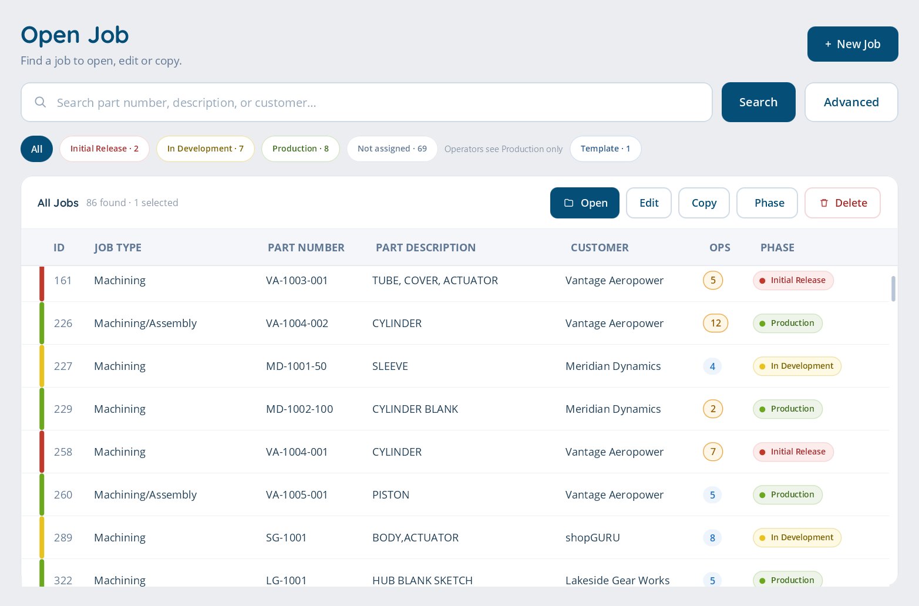
Task: Click Production badge for job 260
Action: [x=787, y=495]
